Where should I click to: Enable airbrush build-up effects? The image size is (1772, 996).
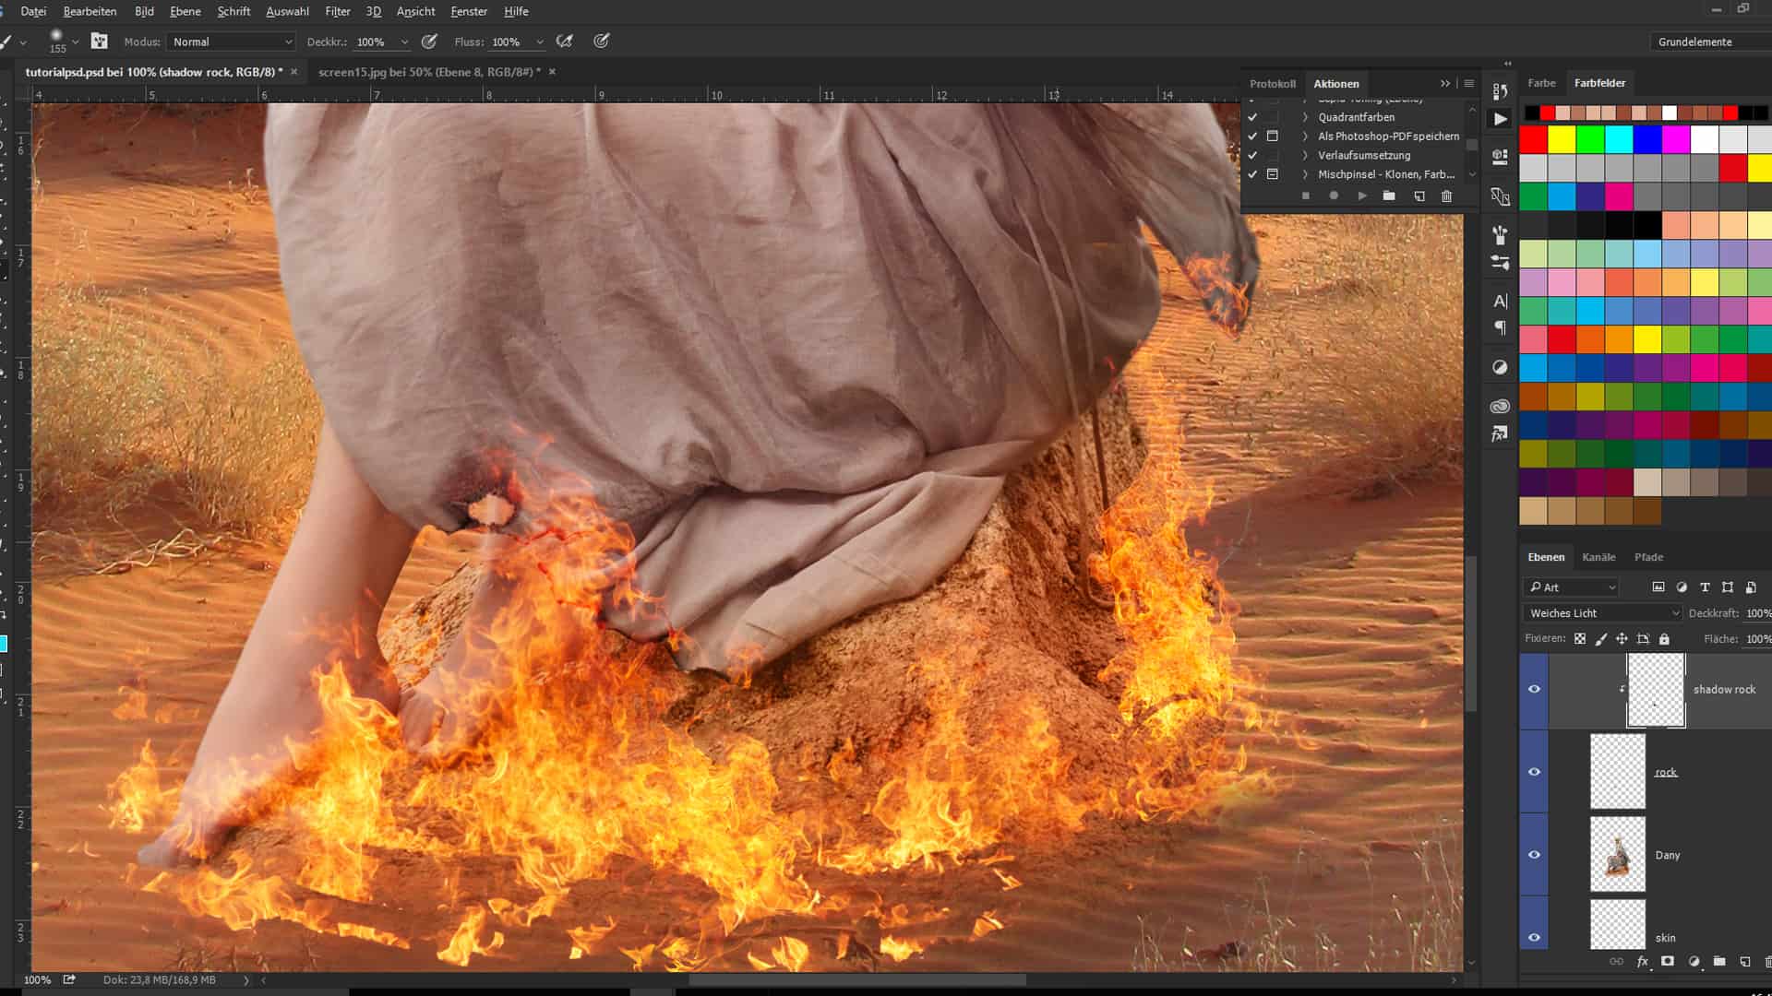(565, 41)
